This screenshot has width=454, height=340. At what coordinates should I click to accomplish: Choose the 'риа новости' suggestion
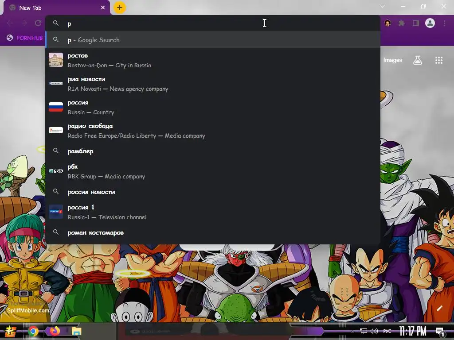pos(213,84)
